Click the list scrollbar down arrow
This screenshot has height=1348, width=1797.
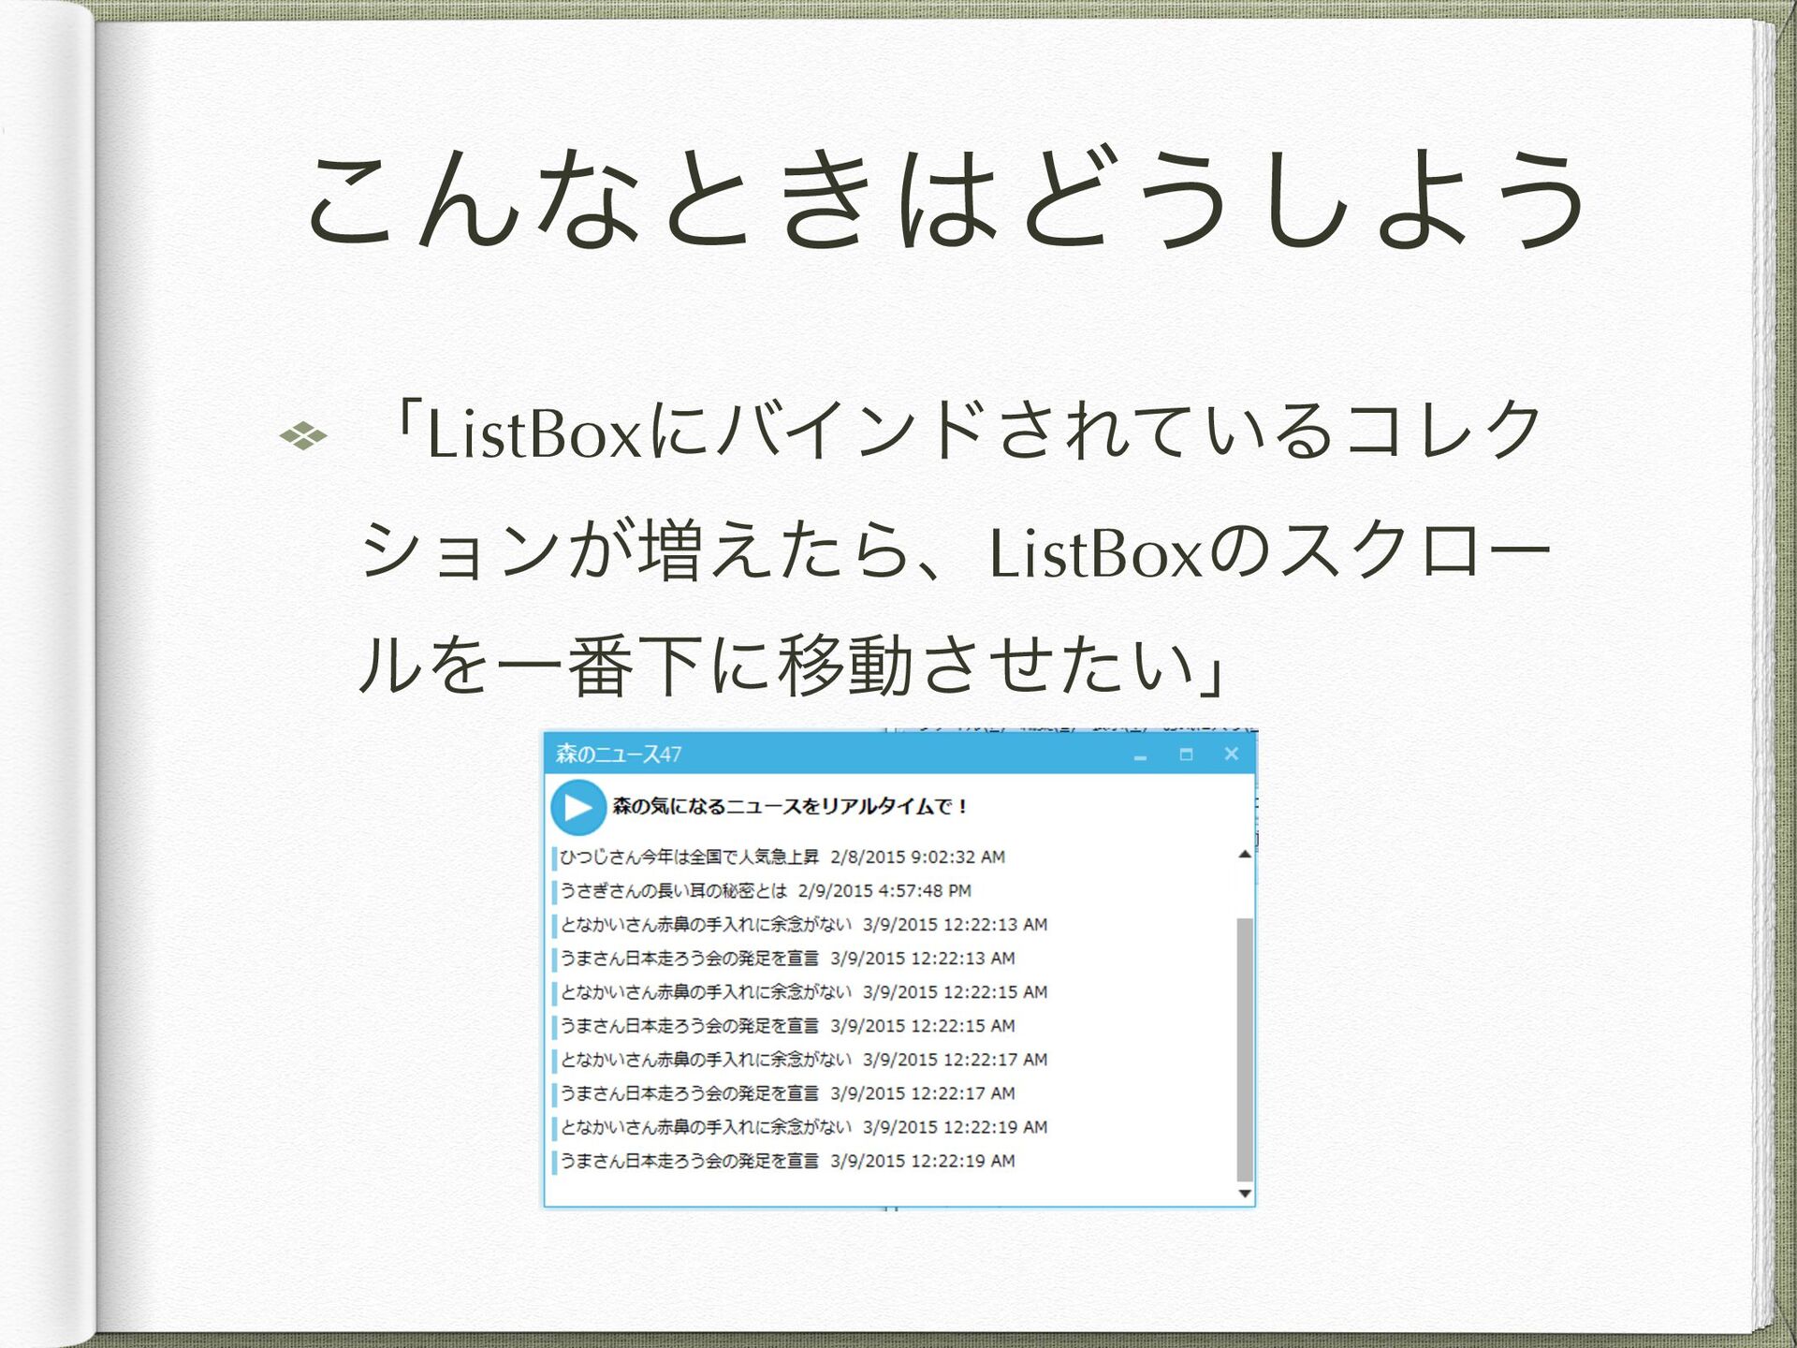pos(1245,1193)
